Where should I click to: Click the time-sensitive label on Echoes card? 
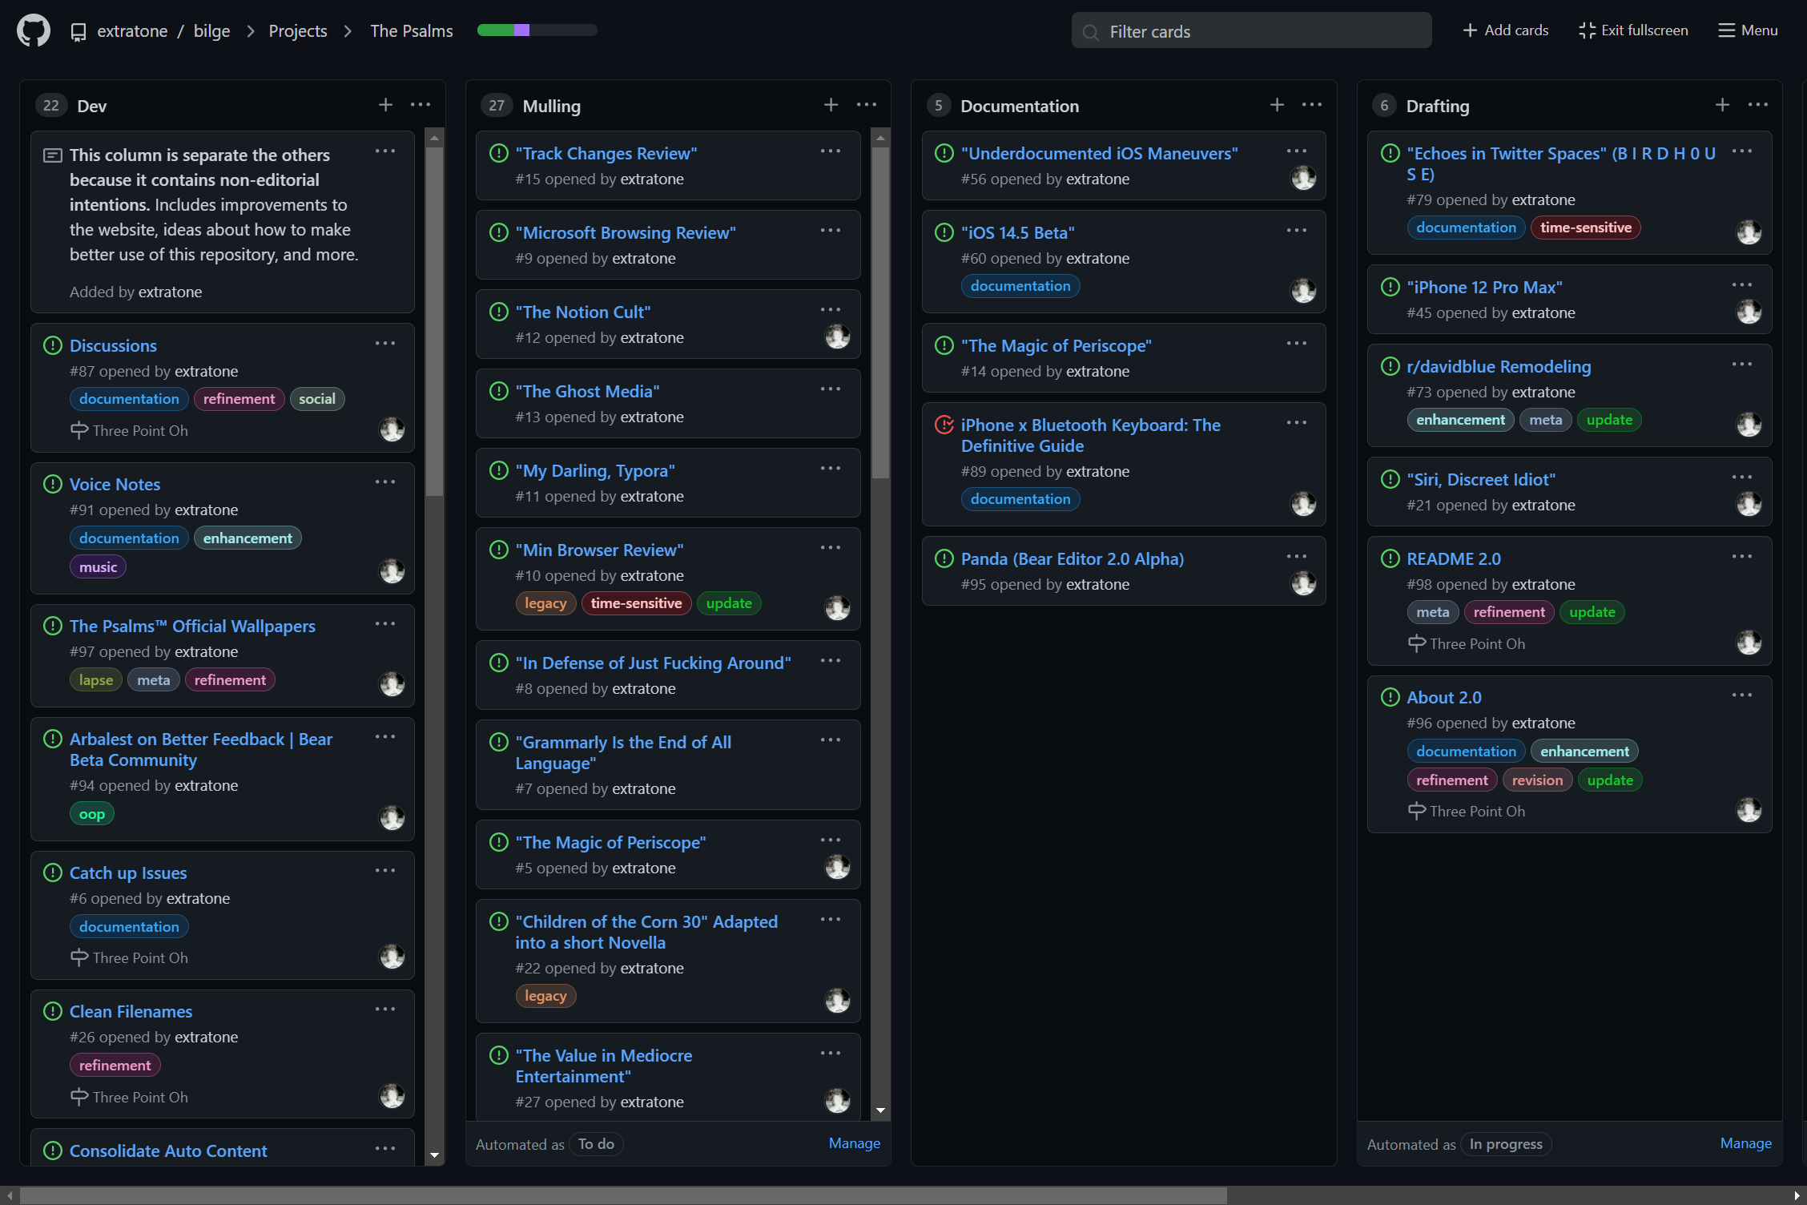click(1585, 228)
